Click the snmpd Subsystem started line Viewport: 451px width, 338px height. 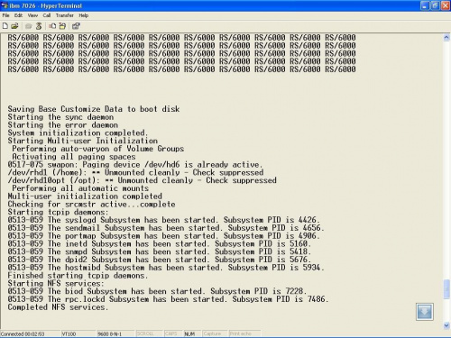tap(160, 251)
